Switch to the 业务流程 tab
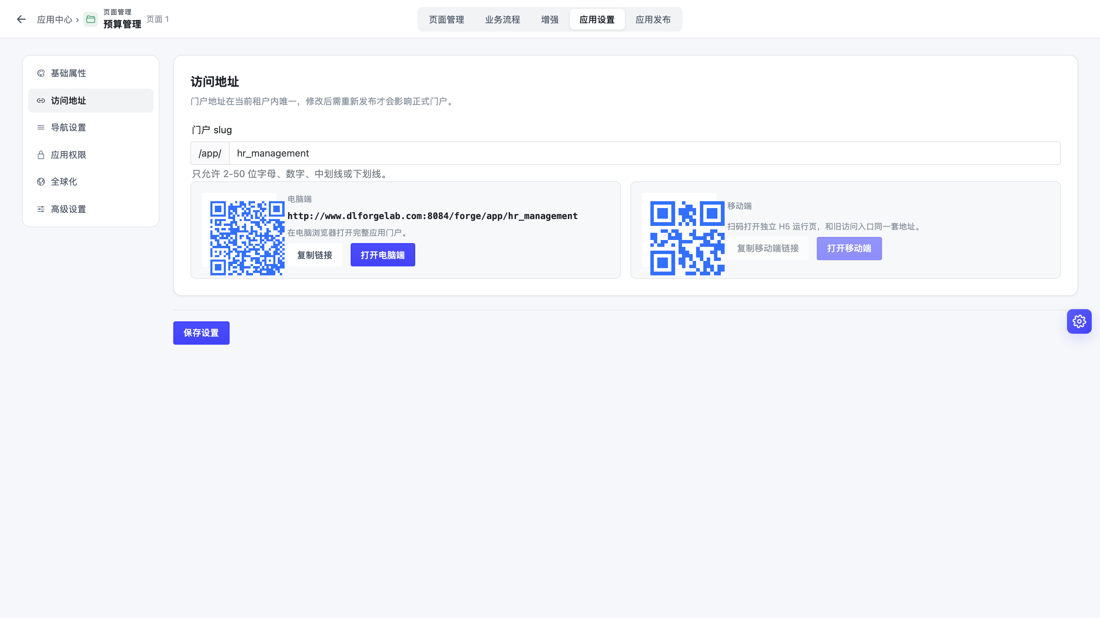 502,20
